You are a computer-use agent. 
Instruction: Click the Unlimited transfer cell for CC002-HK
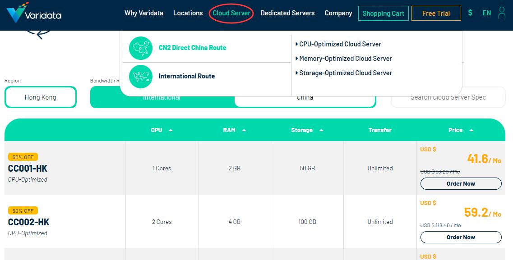coord(380,222)
